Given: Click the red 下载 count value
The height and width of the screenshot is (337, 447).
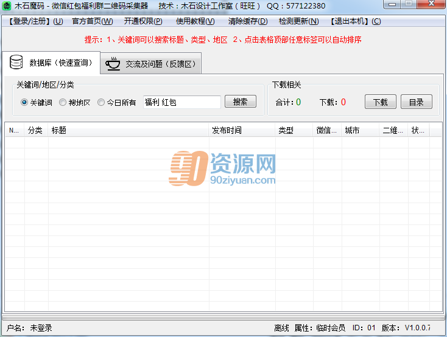Looking at the screenshot, I should (343, 102).
